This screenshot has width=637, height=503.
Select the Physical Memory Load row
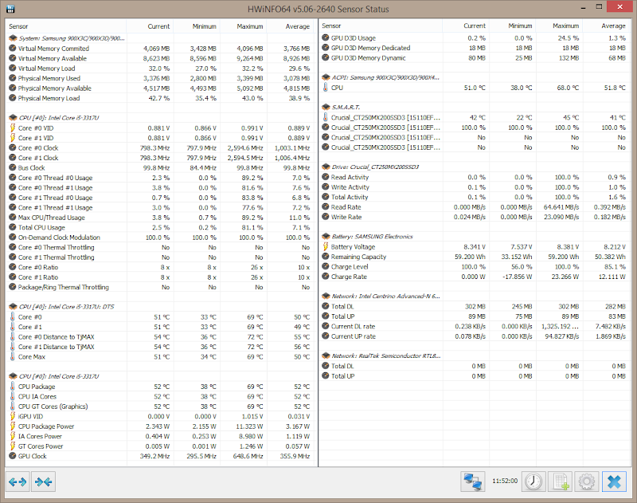(x=49, y=98)
